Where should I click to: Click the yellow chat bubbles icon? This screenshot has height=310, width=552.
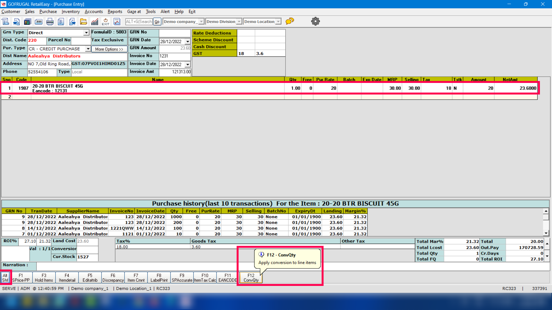click(x=290, y=21)
